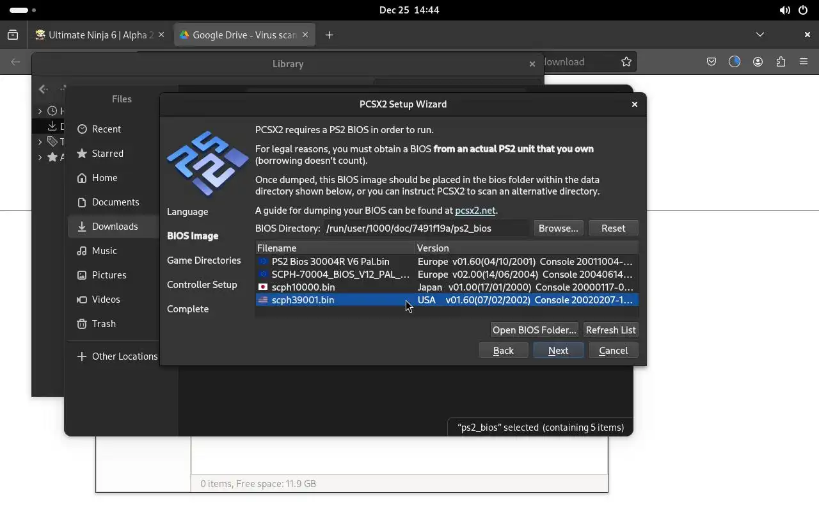Open list all tabs dropdown
This screenshot has width=819, height=512.
(760, 35)
